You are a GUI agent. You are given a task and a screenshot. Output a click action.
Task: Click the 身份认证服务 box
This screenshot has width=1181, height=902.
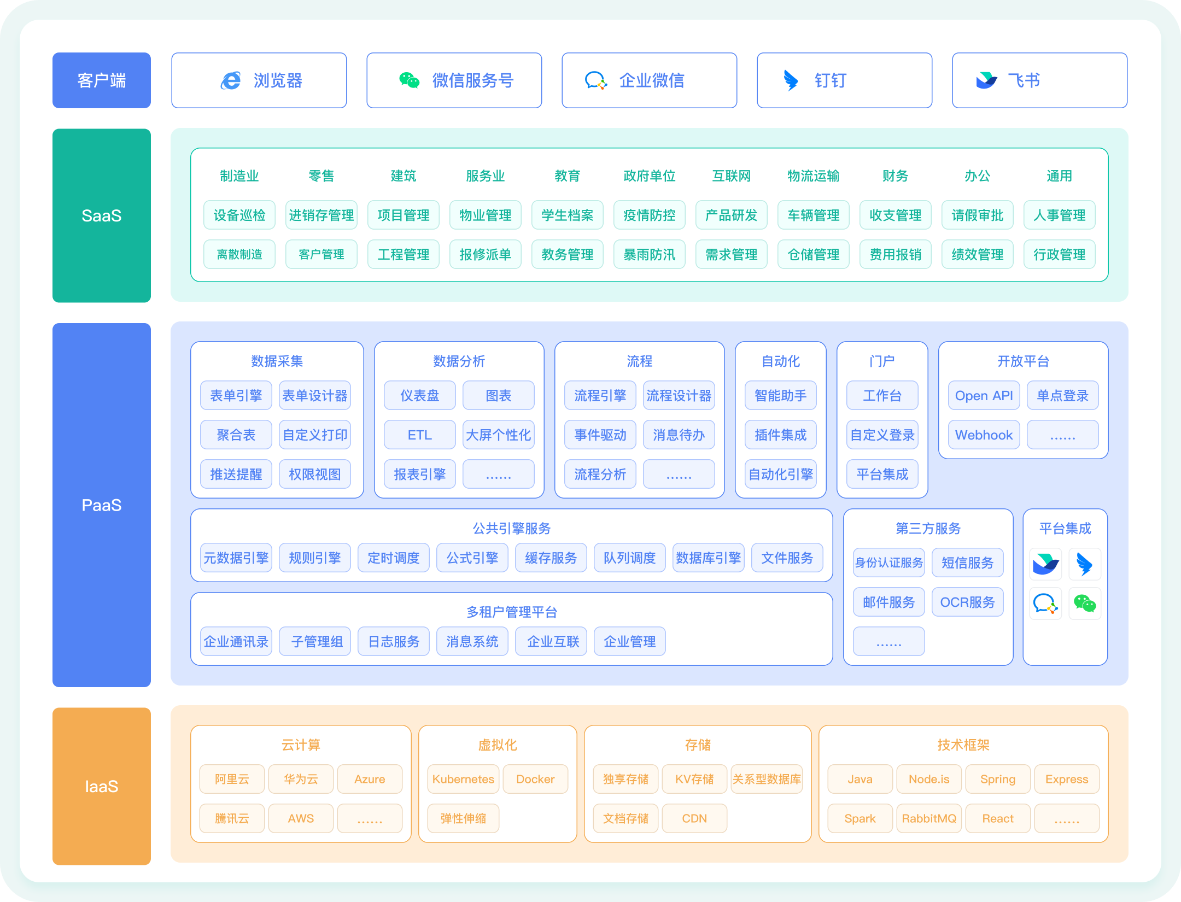[x=889, y=563]
